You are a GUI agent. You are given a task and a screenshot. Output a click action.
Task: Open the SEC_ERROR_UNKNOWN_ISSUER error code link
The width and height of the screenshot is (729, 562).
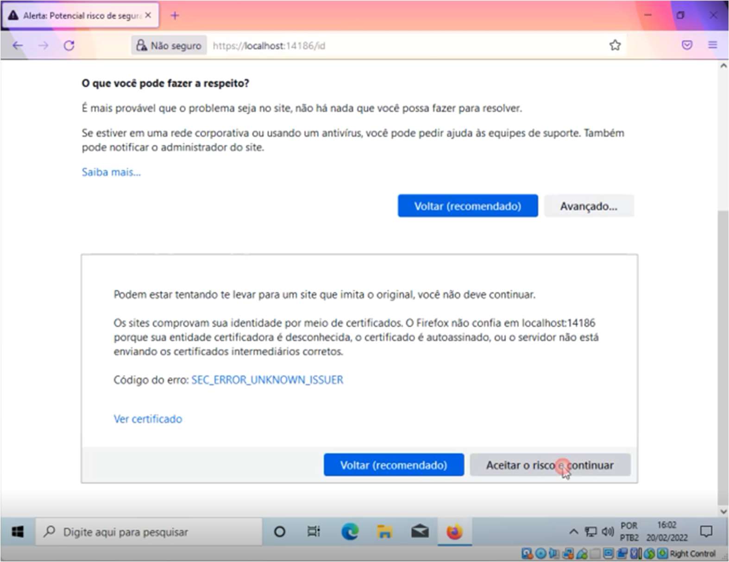pyautogui.click(x=267, y=380)
